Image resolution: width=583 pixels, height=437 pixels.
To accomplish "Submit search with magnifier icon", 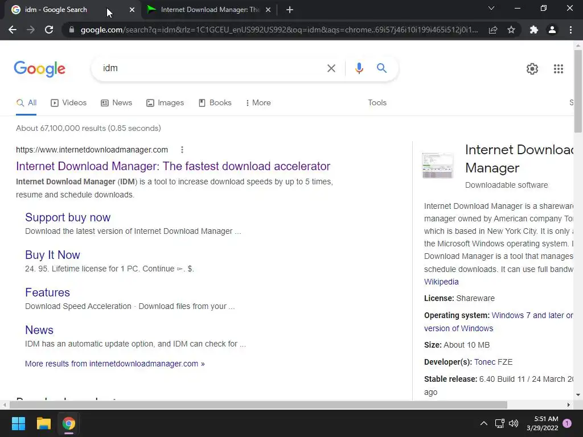I will (x=381, y=68).
